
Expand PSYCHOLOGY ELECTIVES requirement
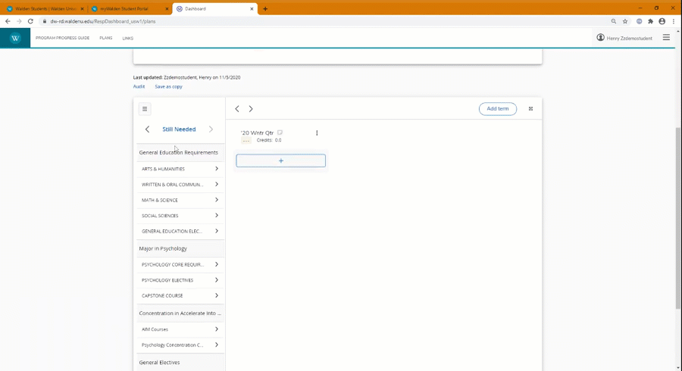point(216,280)
